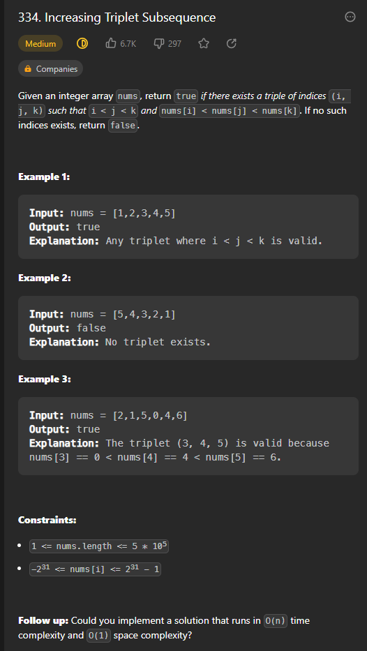The image size is (367, 651).
Task: Click the false inline code in description
Action: [x=123, y=126]
